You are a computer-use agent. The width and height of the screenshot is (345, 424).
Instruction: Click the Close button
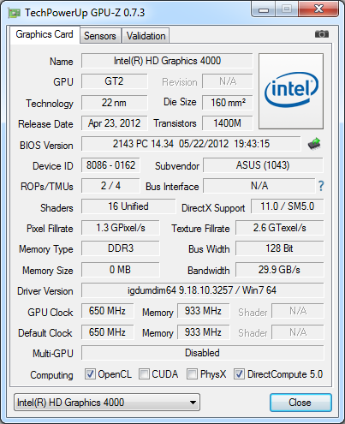(x=300, y=403)
